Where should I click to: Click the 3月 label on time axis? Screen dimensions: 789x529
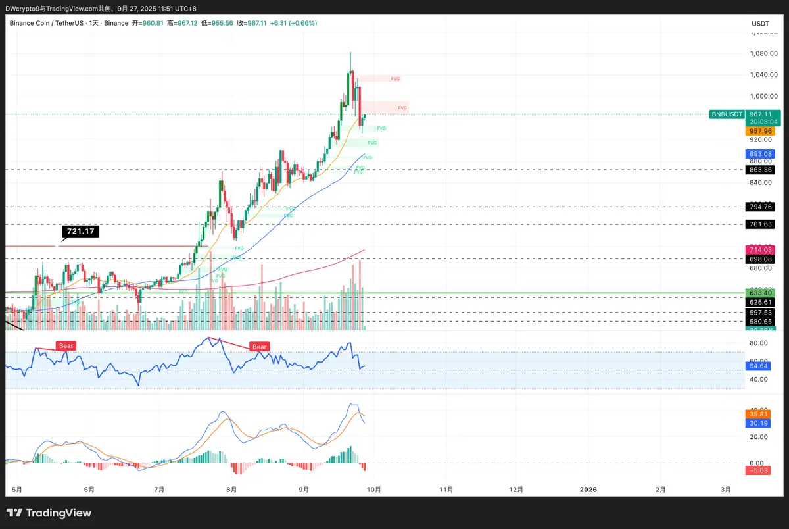point(726,490)
